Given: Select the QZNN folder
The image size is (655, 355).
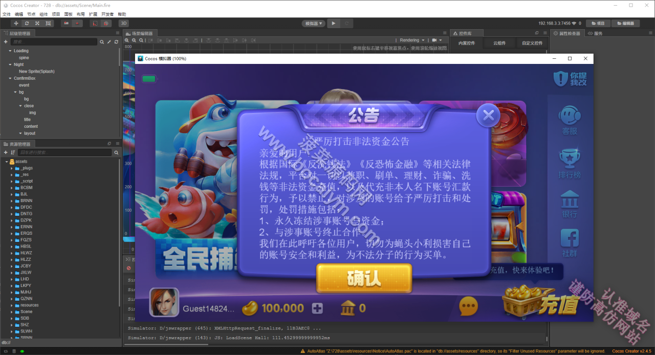Looking at the screenshot, I should tap(26, 299).
